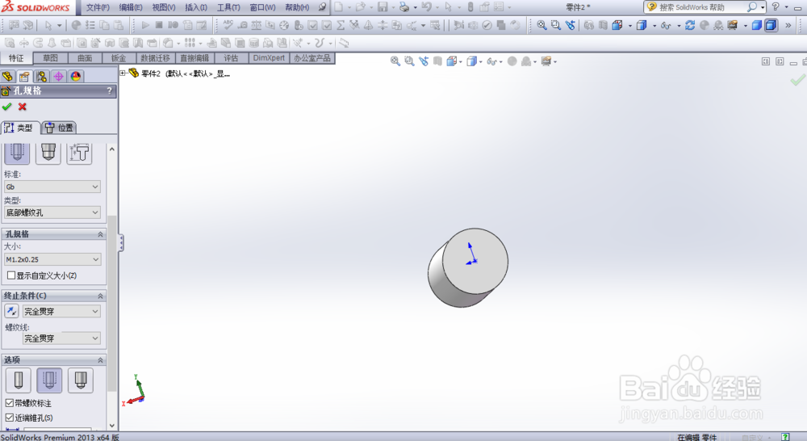The image size is (807, 441).
Task: Switch to the 类型 tab in hole spec
Action: point(19,128)
